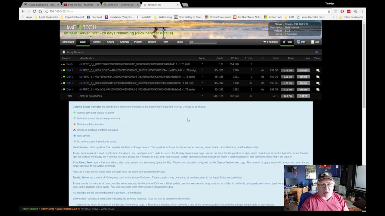Open the Log button

(x=315, y=42)
